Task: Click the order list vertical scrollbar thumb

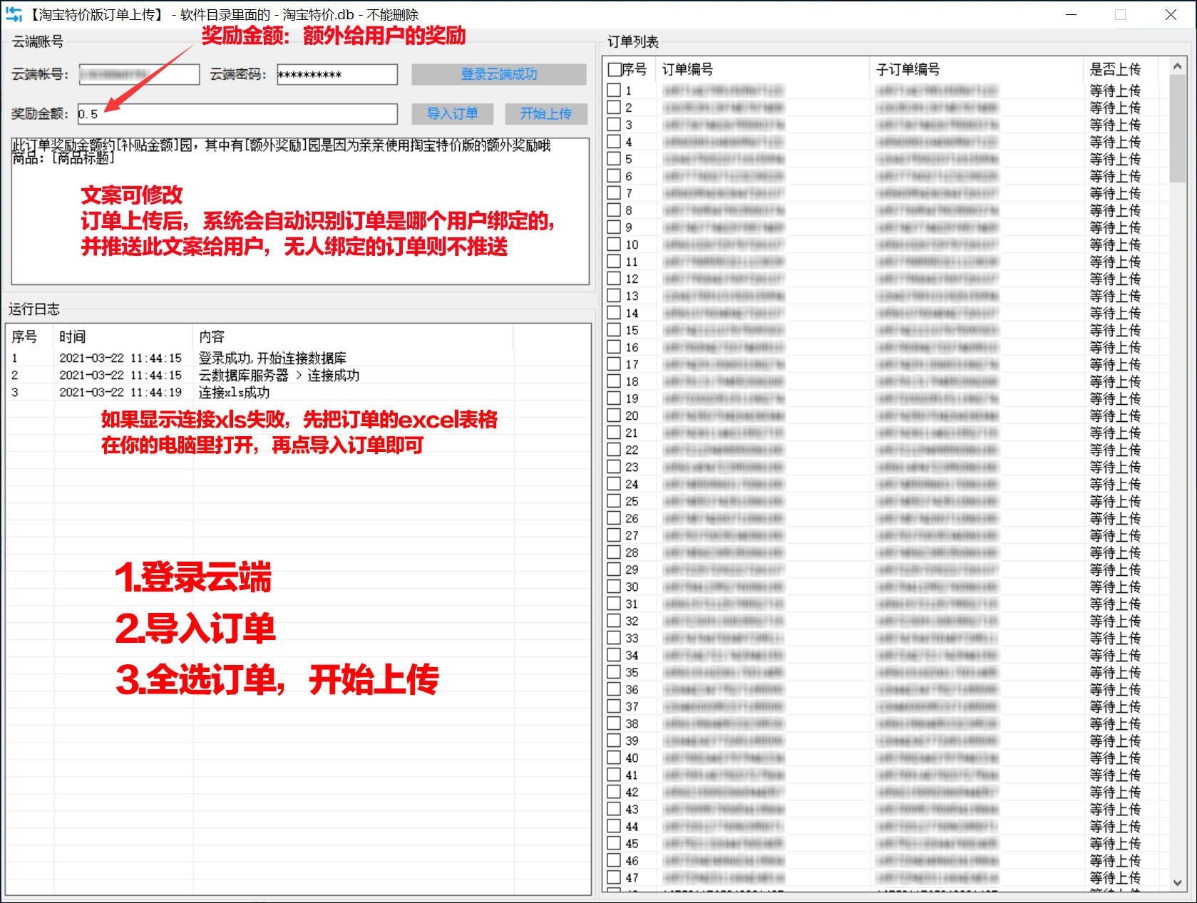Action: tap(1177, 128)
